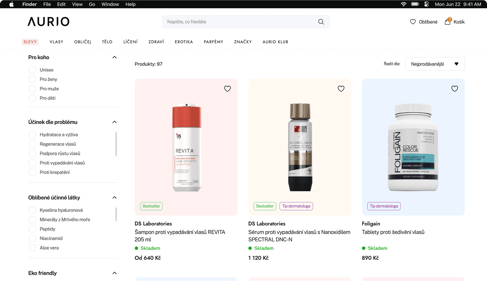The width and height of the screenshot is (487, 281).
Task: Collapse the Oblíbené účinné látky section
Action: (114, 197)
